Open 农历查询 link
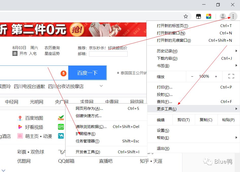Image resolution: width=240 pixels, height=172 pixels. [x=52, y=48]
